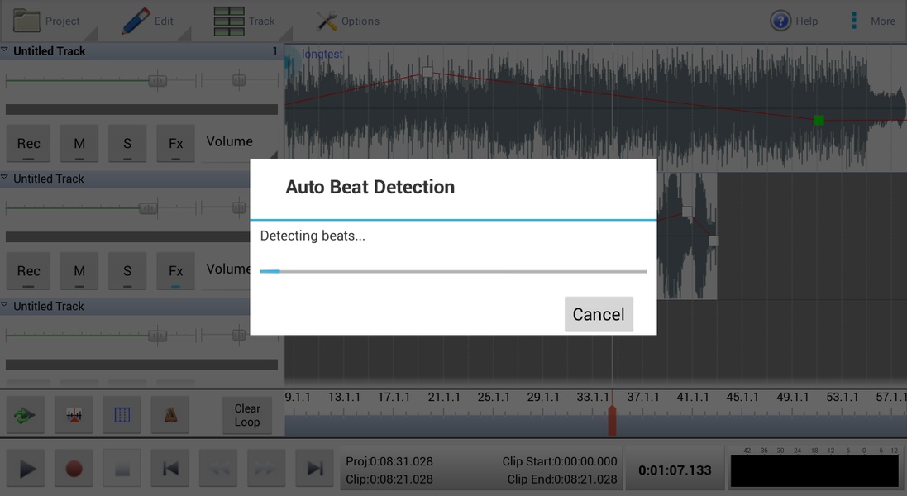Click the top track's volume fader knob

point(157,80)
